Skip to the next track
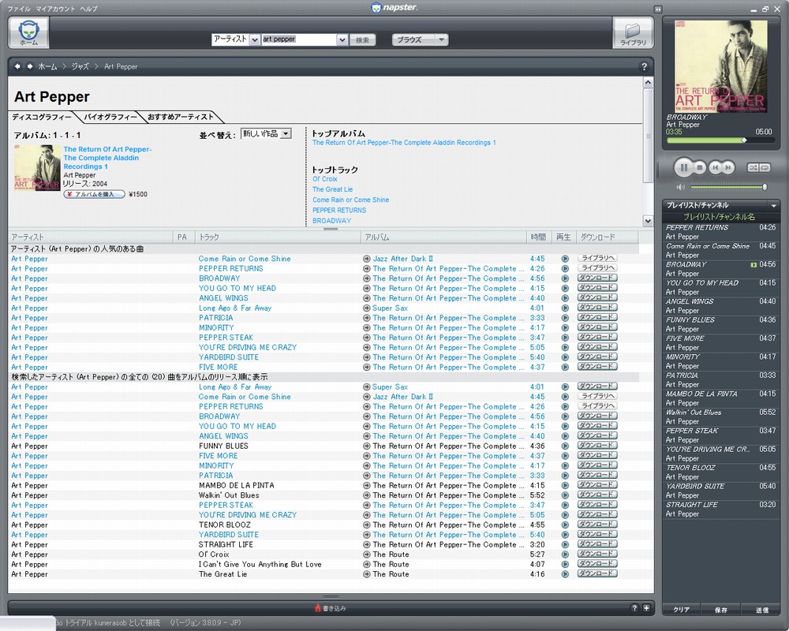This screenshot has height=631, width=789. [x=727, y=167]
